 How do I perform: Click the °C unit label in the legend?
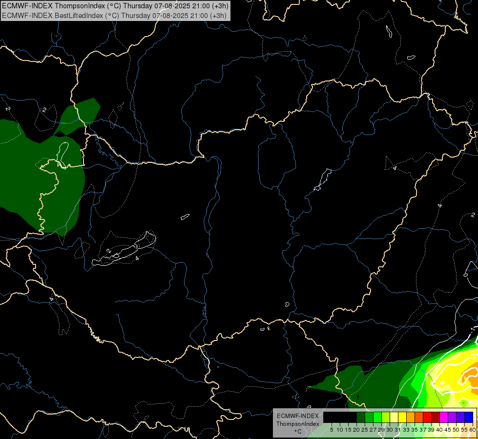(x=298, y=431)
